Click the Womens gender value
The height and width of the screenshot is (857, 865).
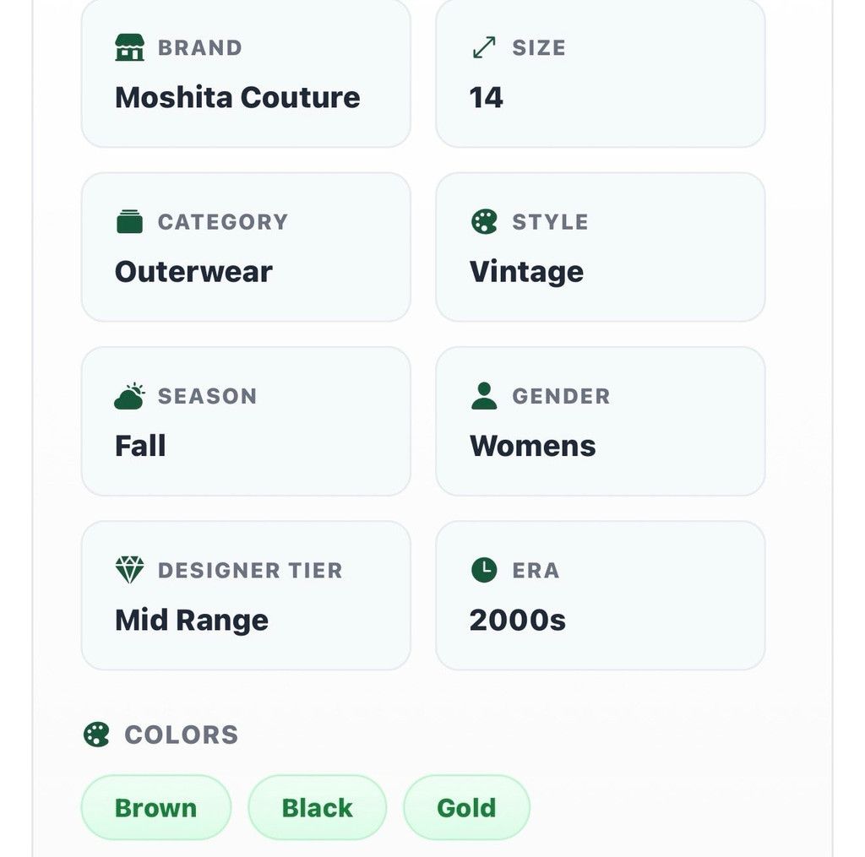(x=532, y=446)
